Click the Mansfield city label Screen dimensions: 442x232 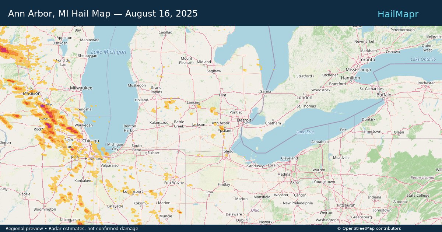pyautogui.click(x=262, y=197)
